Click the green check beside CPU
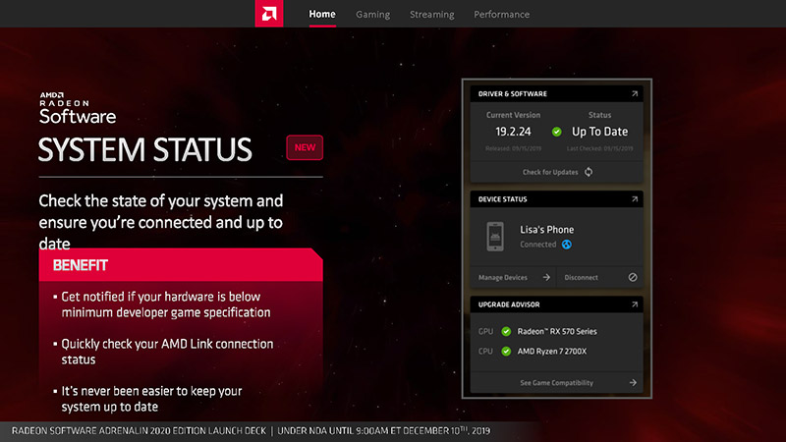The height and width of the screenshot is (442, 786). coord(506,352)
